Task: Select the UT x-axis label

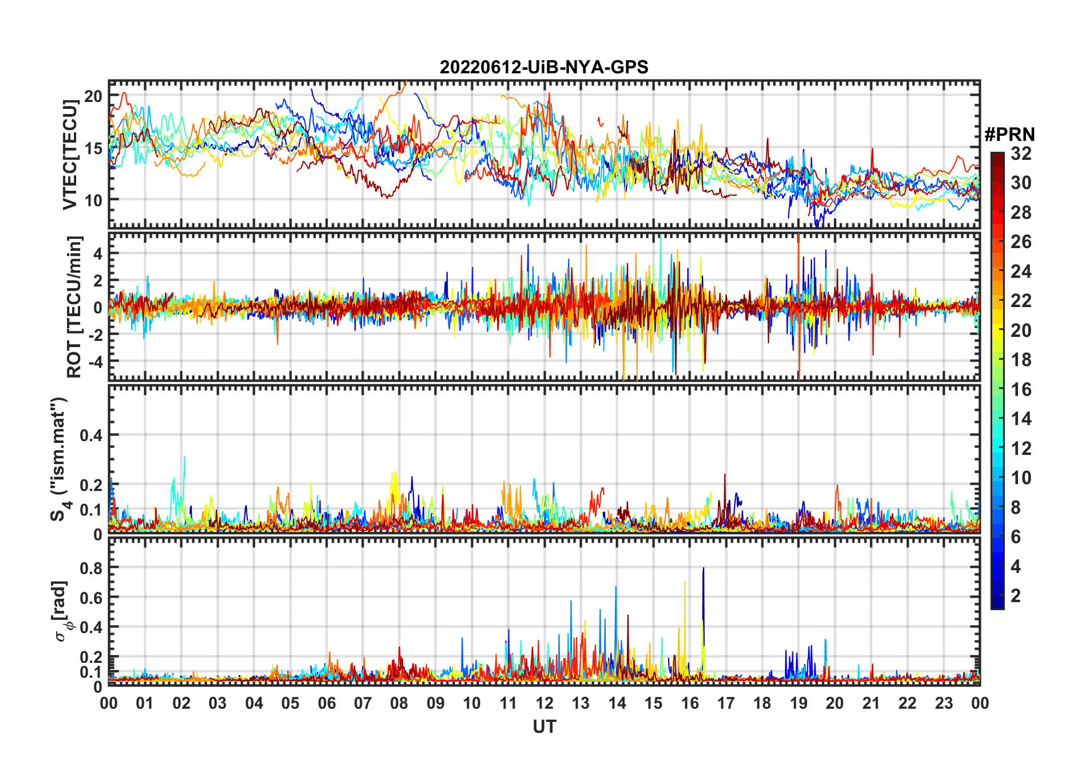Action: [x=544, y=726]
